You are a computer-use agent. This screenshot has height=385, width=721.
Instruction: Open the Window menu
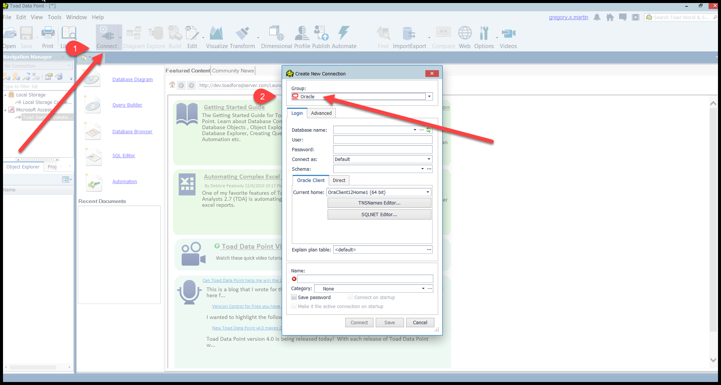point(76,17)
